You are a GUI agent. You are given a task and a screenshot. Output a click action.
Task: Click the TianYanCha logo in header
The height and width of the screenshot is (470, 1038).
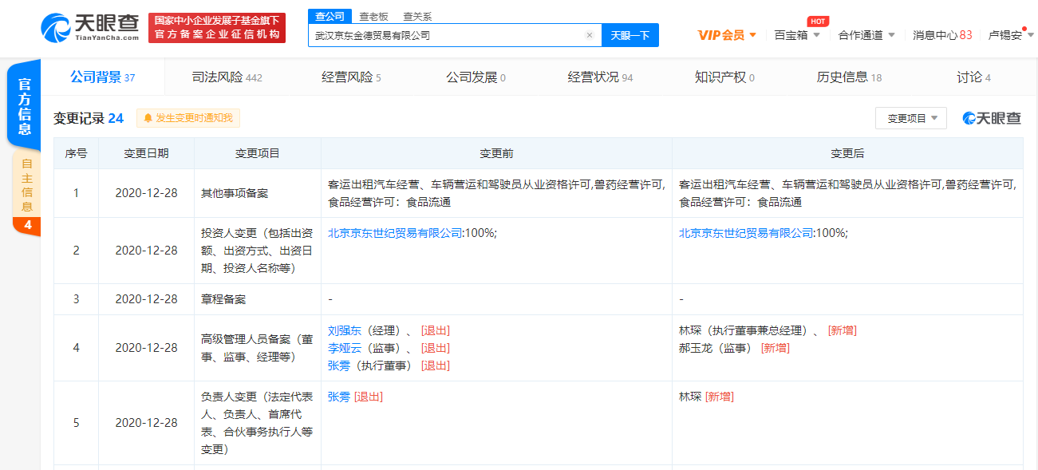pyautogui.click(x=91, y=28)
